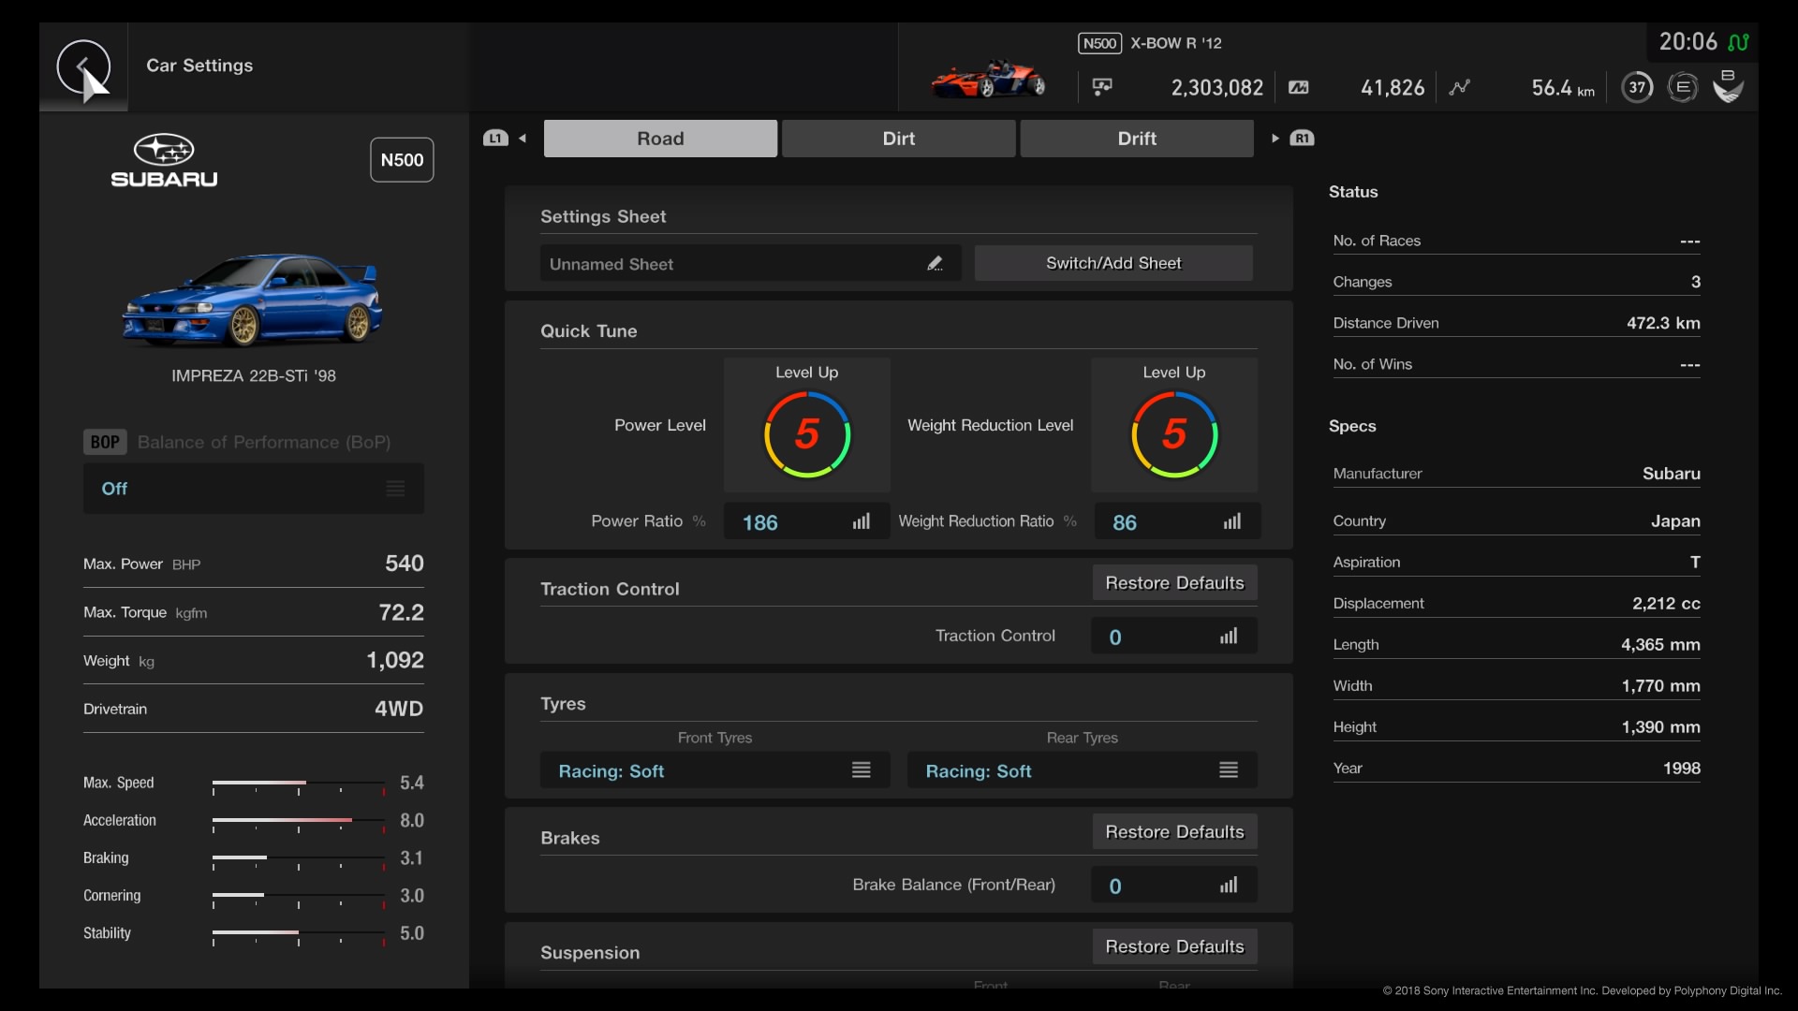This screenshot has height=1011, width=1798.
Task: Click the Drivetrain 4WD value
Action: (x=399, y=709)
